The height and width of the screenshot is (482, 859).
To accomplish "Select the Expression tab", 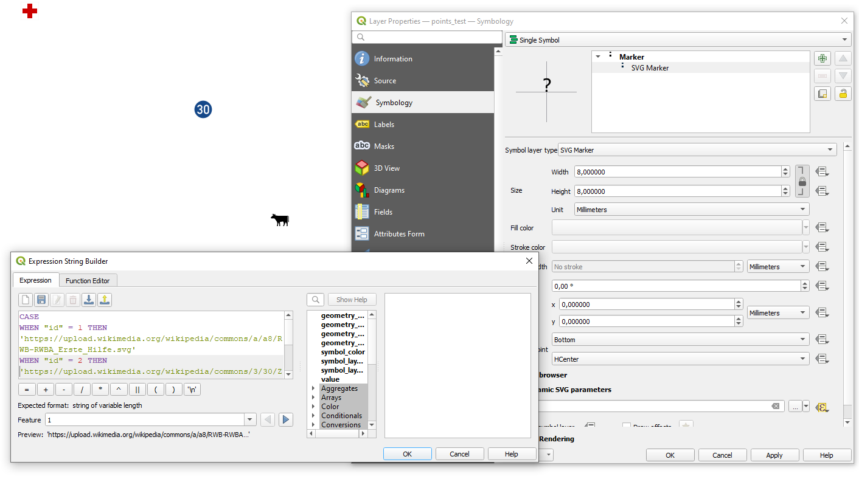I will [x=35, y=280].
